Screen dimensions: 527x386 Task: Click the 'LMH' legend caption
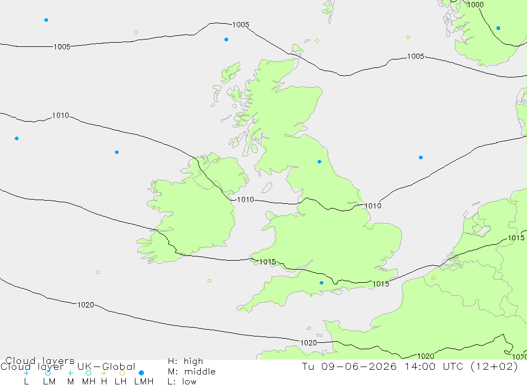click(144, 382)
